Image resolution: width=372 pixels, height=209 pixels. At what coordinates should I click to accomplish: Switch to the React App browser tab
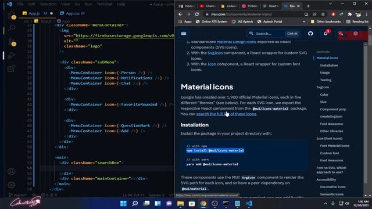271,6
